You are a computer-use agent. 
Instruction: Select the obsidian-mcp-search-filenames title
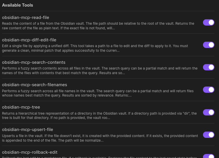(x=34, y=85)
